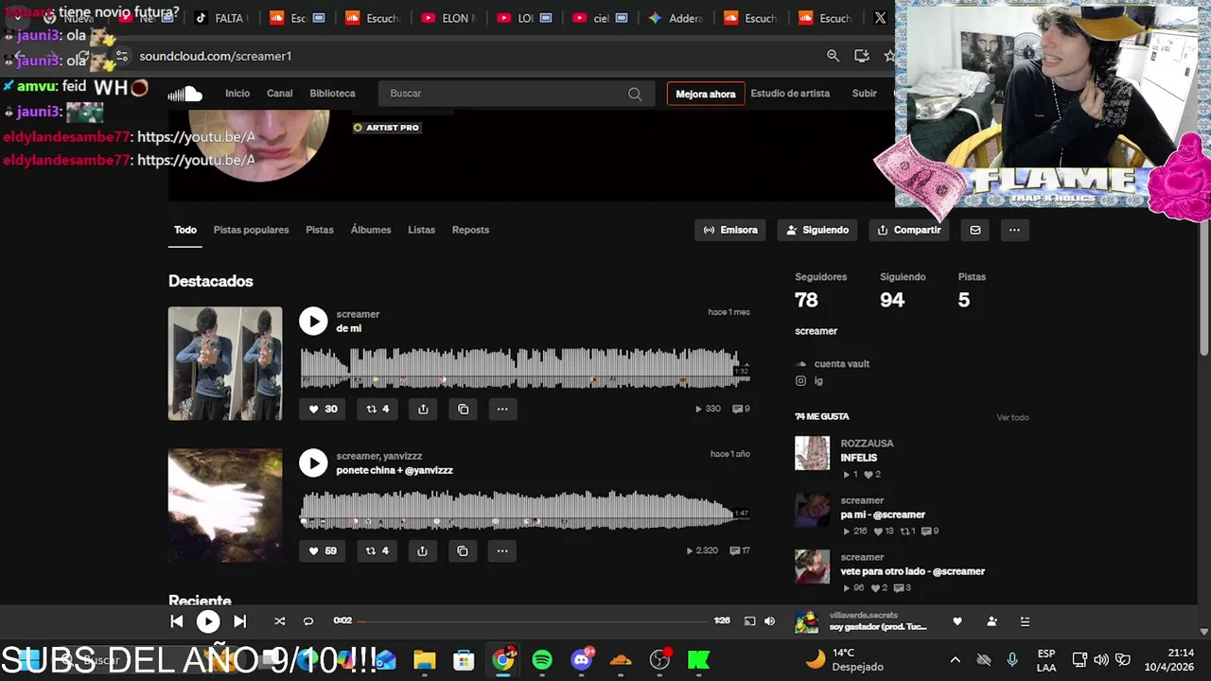Open the messages envelope icon button
The image size is (1211, 681).
[975, 230]
